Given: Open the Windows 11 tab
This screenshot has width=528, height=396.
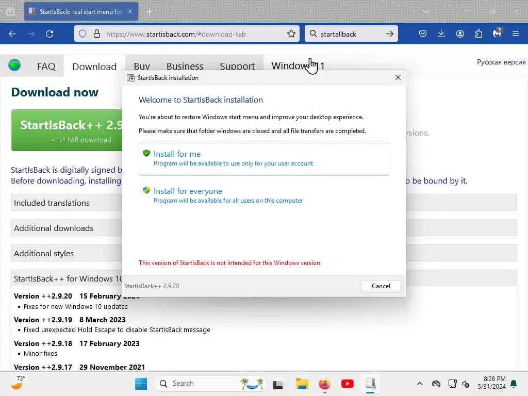Looking at the screenshot, I should coord(298,64).
